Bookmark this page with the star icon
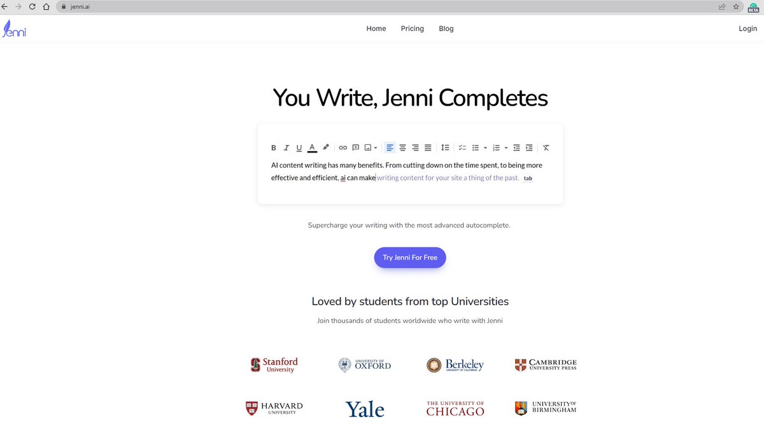 click(x=736, y=7)
